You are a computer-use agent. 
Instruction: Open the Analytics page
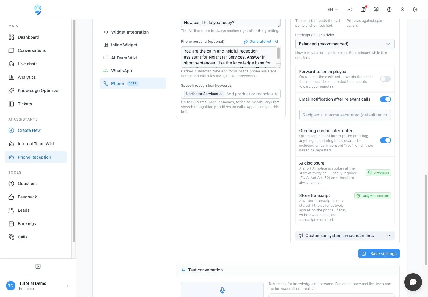(36, 77)
